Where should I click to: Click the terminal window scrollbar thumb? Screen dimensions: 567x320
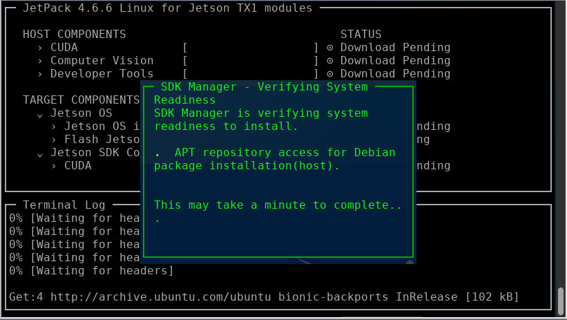click(561, 301)
